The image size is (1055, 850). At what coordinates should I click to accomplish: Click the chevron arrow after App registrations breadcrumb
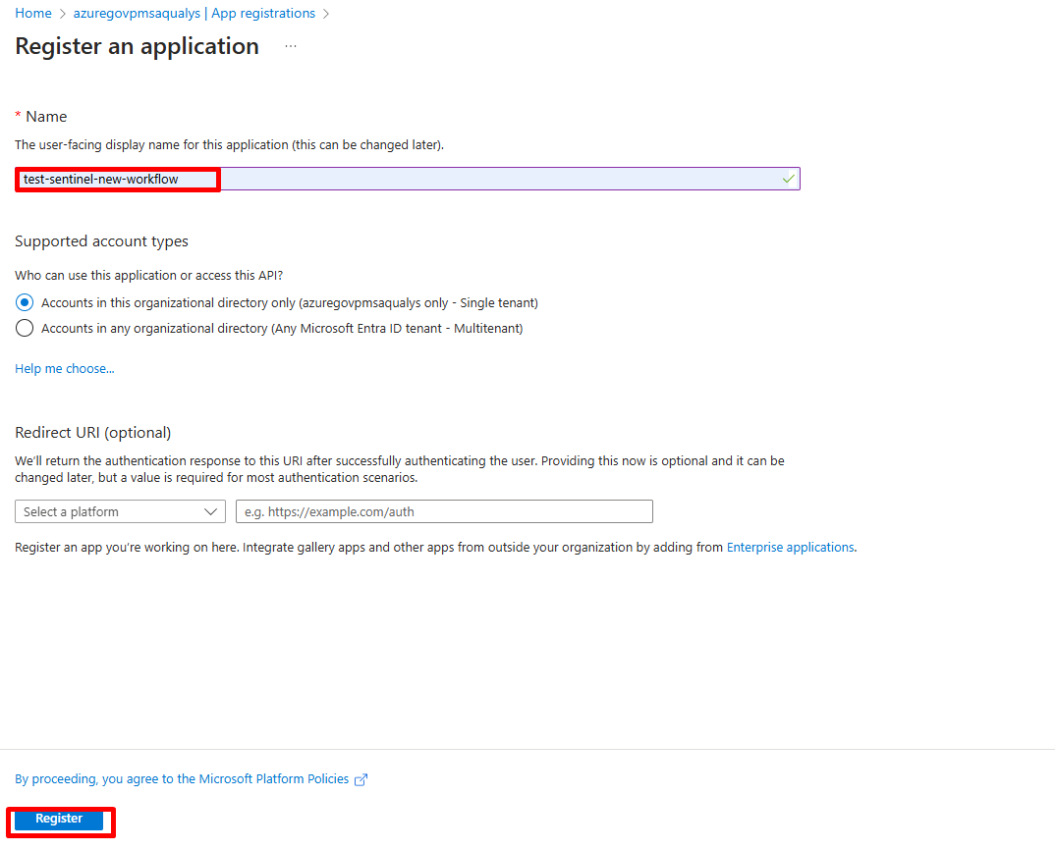[x=326, y=14]
